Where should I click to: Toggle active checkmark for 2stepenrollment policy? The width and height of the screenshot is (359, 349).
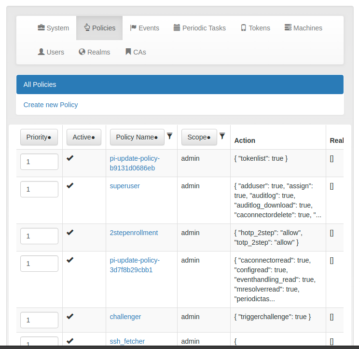70,232
